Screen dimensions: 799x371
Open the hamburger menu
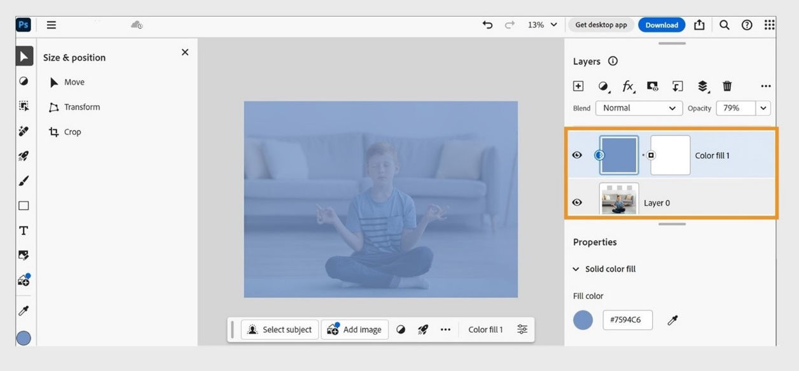tap(51, 25)
